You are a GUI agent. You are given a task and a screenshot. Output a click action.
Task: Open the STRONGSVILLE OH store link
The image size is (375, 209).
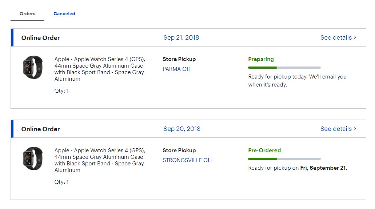[x=187, y=160]
